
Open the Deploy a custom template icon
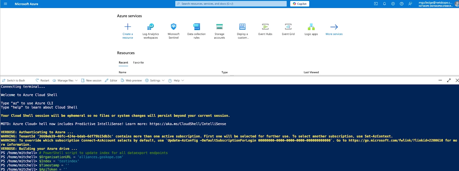242,27
